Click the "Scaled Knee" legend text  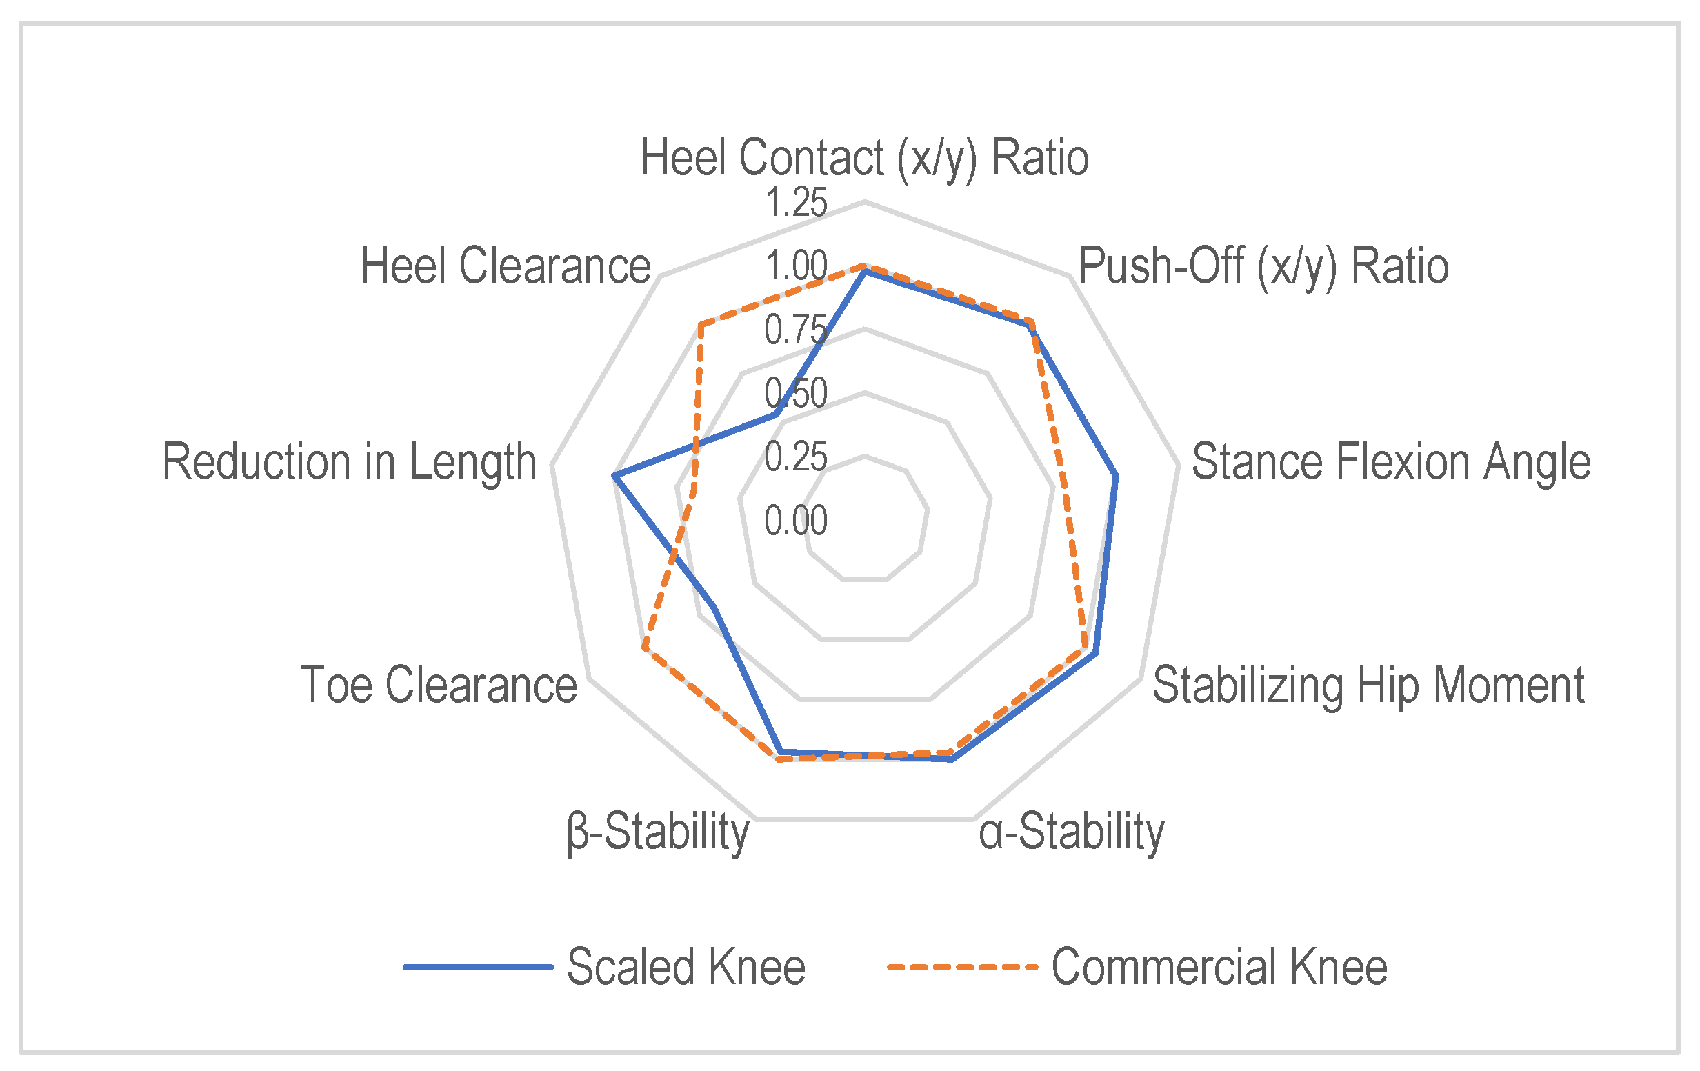(x=686, y=966)
